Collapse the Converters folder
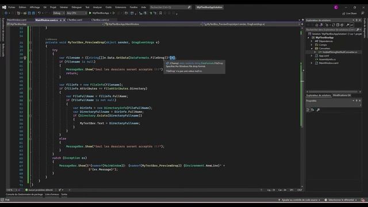This screenshot has width=368, height=207. (x=312, y=48)
